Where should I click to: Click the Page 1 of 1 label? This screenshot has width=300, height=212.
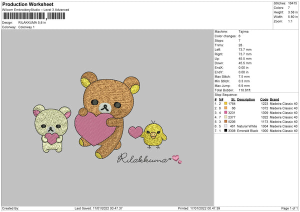[289, 208]
